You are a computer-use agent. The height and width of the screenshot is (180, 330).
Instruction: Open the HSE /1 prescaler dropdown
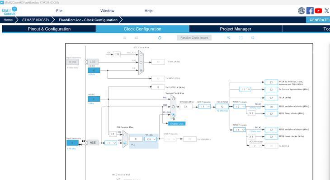[x=111, y=143]
